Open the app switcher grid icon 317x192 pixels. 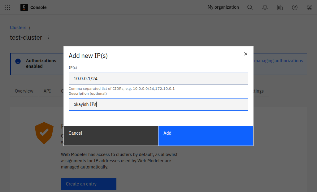click(7, 7)
